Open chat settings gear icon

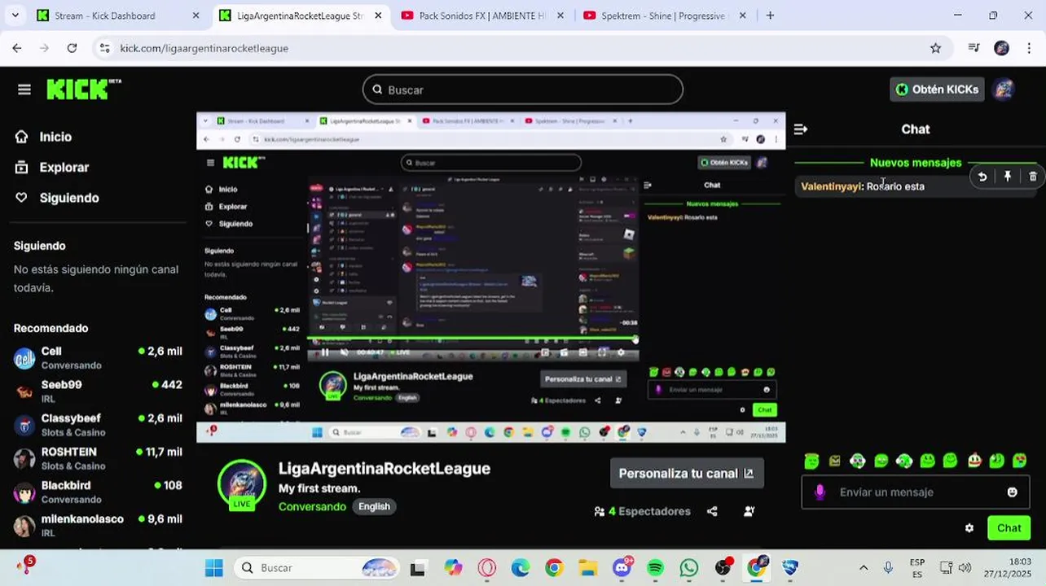[969, 528]
